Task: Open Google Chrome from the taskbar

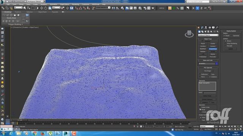Action: pyautogui.click(x=35, y=133)
